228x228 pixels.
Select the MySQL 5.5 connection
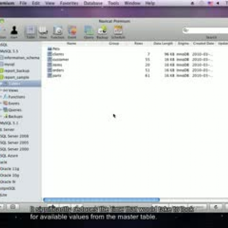click(x=9, y=51)
